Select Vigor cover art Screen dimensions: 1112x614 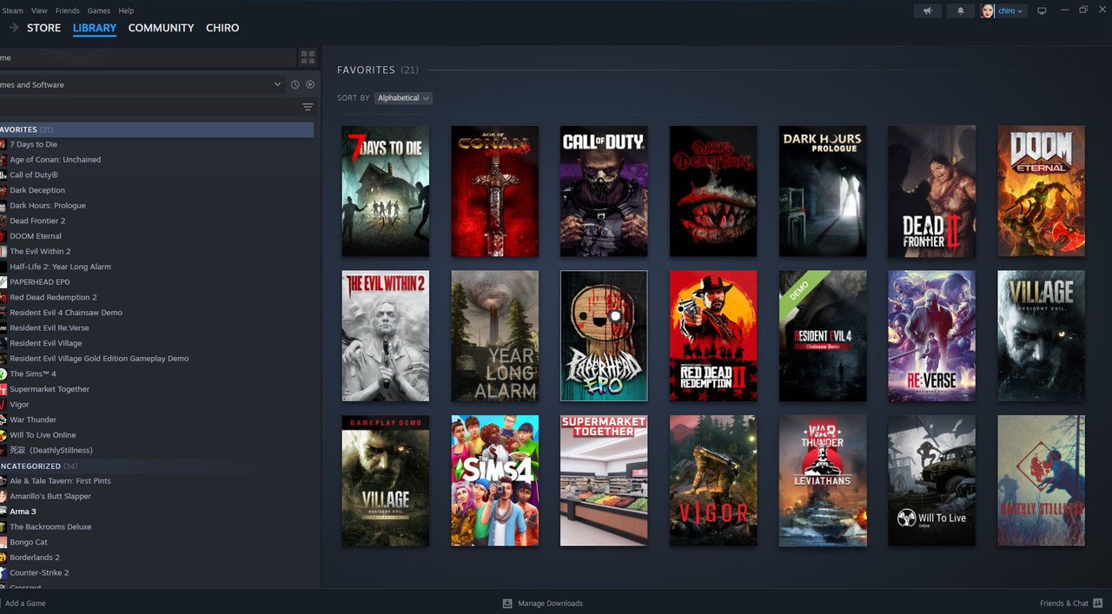click(x=713, y=480)
